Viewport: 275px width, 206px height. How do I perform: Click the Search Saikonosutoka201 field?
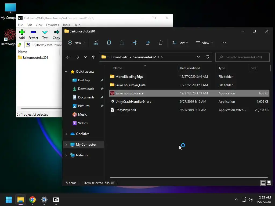(243, 57)
